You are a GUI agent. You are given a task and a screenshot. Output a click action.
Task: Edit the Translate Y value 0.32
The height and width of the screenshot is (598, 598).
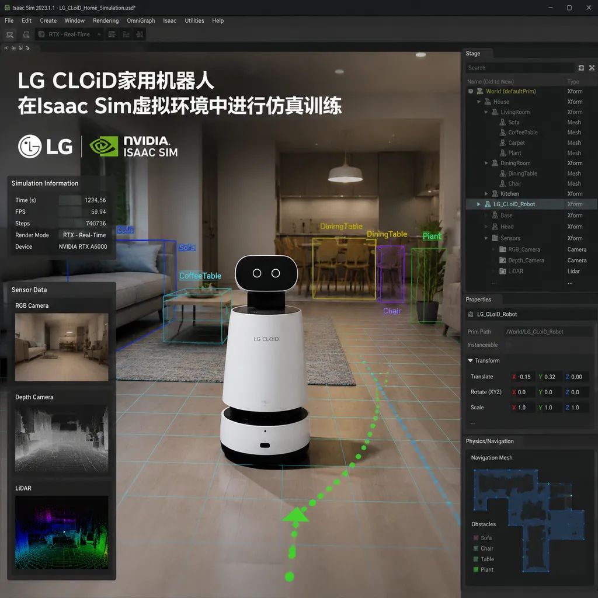(549, 377)
